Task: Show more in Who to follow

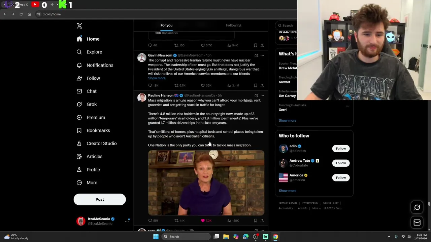Action: pos(287,191)
